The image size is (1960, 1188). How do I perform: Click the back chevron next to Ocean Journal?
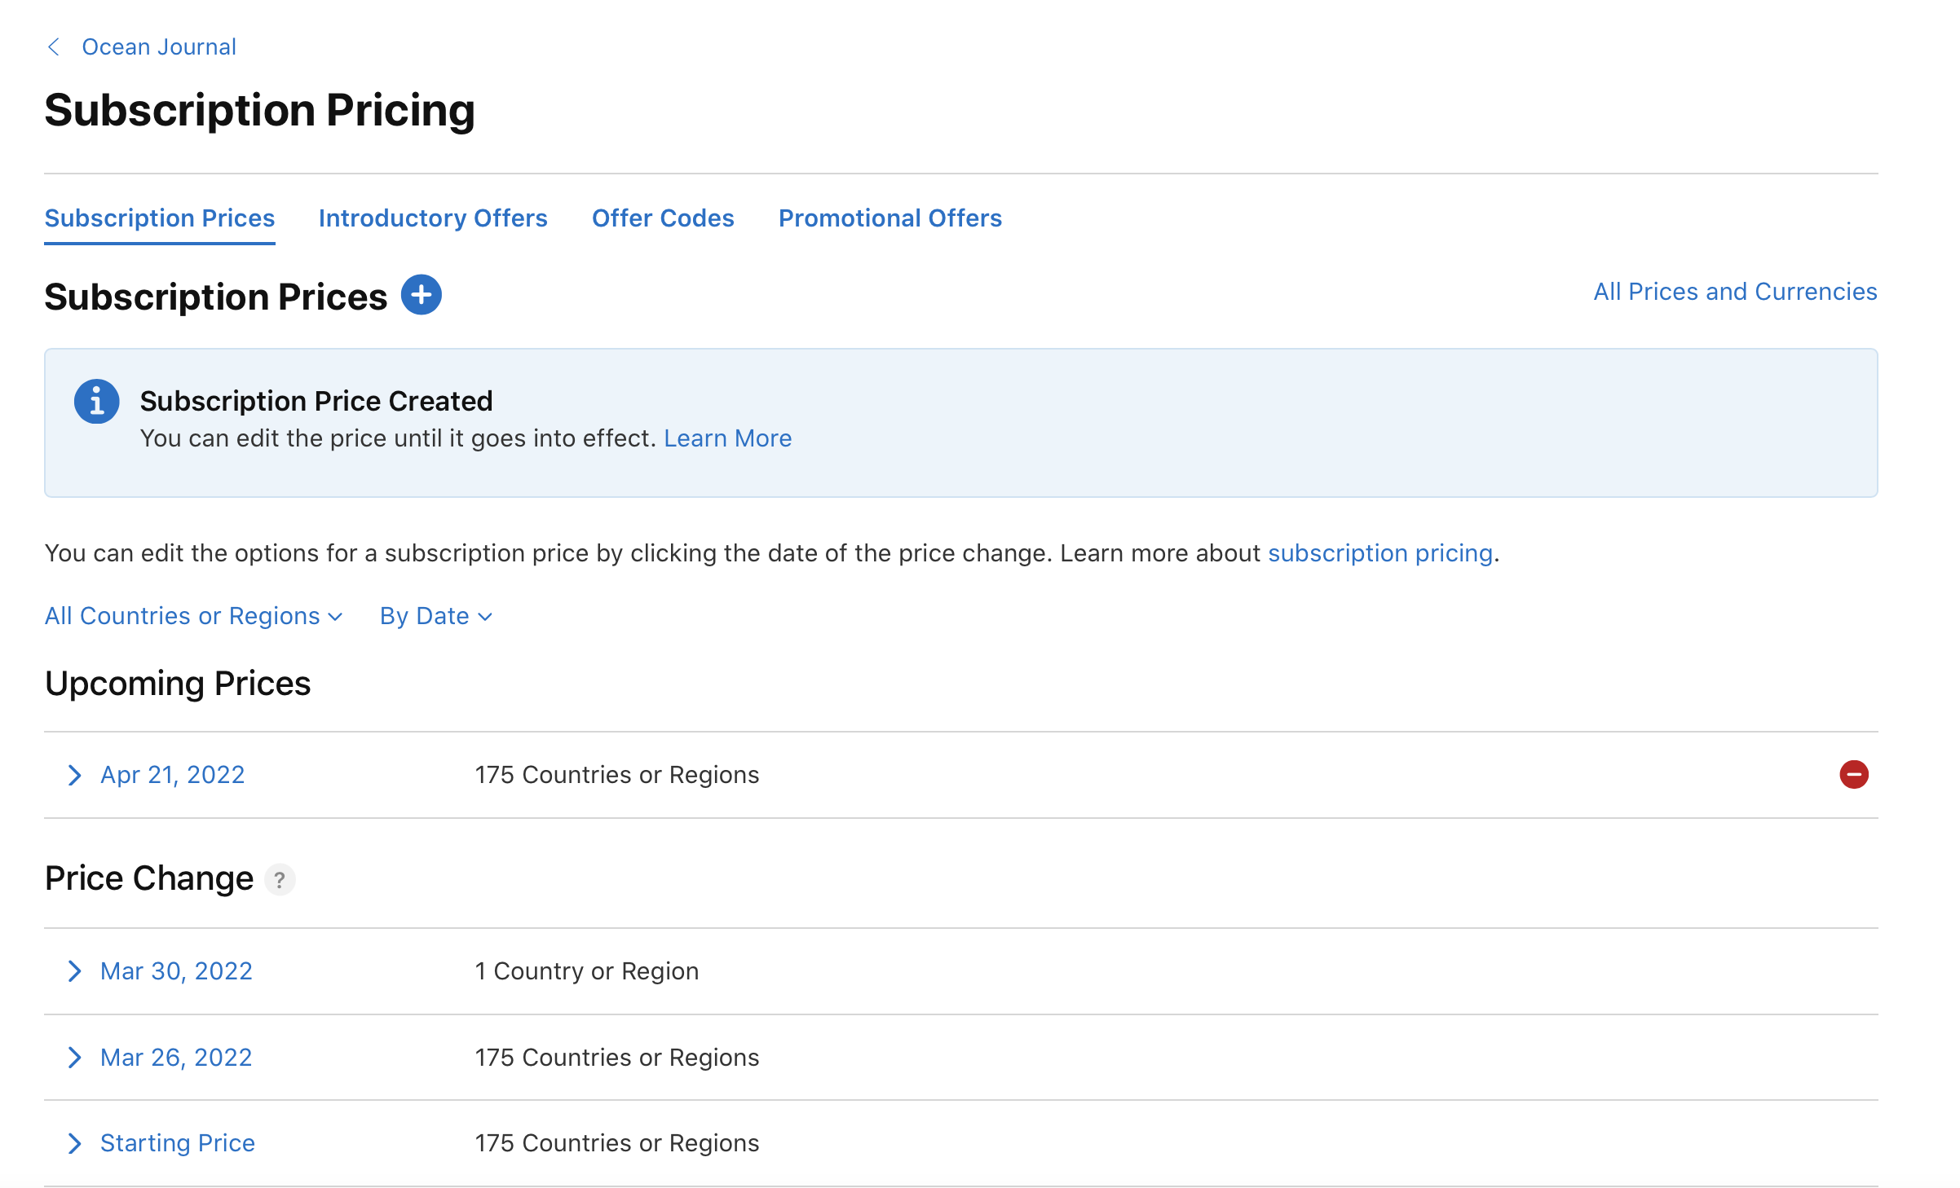click(52, 46)
